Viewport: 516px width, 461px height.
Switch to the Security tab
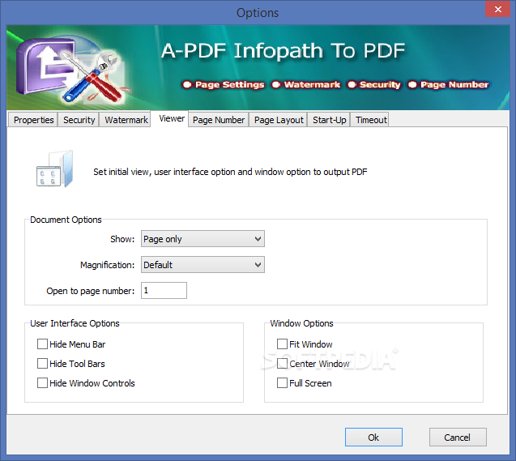tap(79, 120)
